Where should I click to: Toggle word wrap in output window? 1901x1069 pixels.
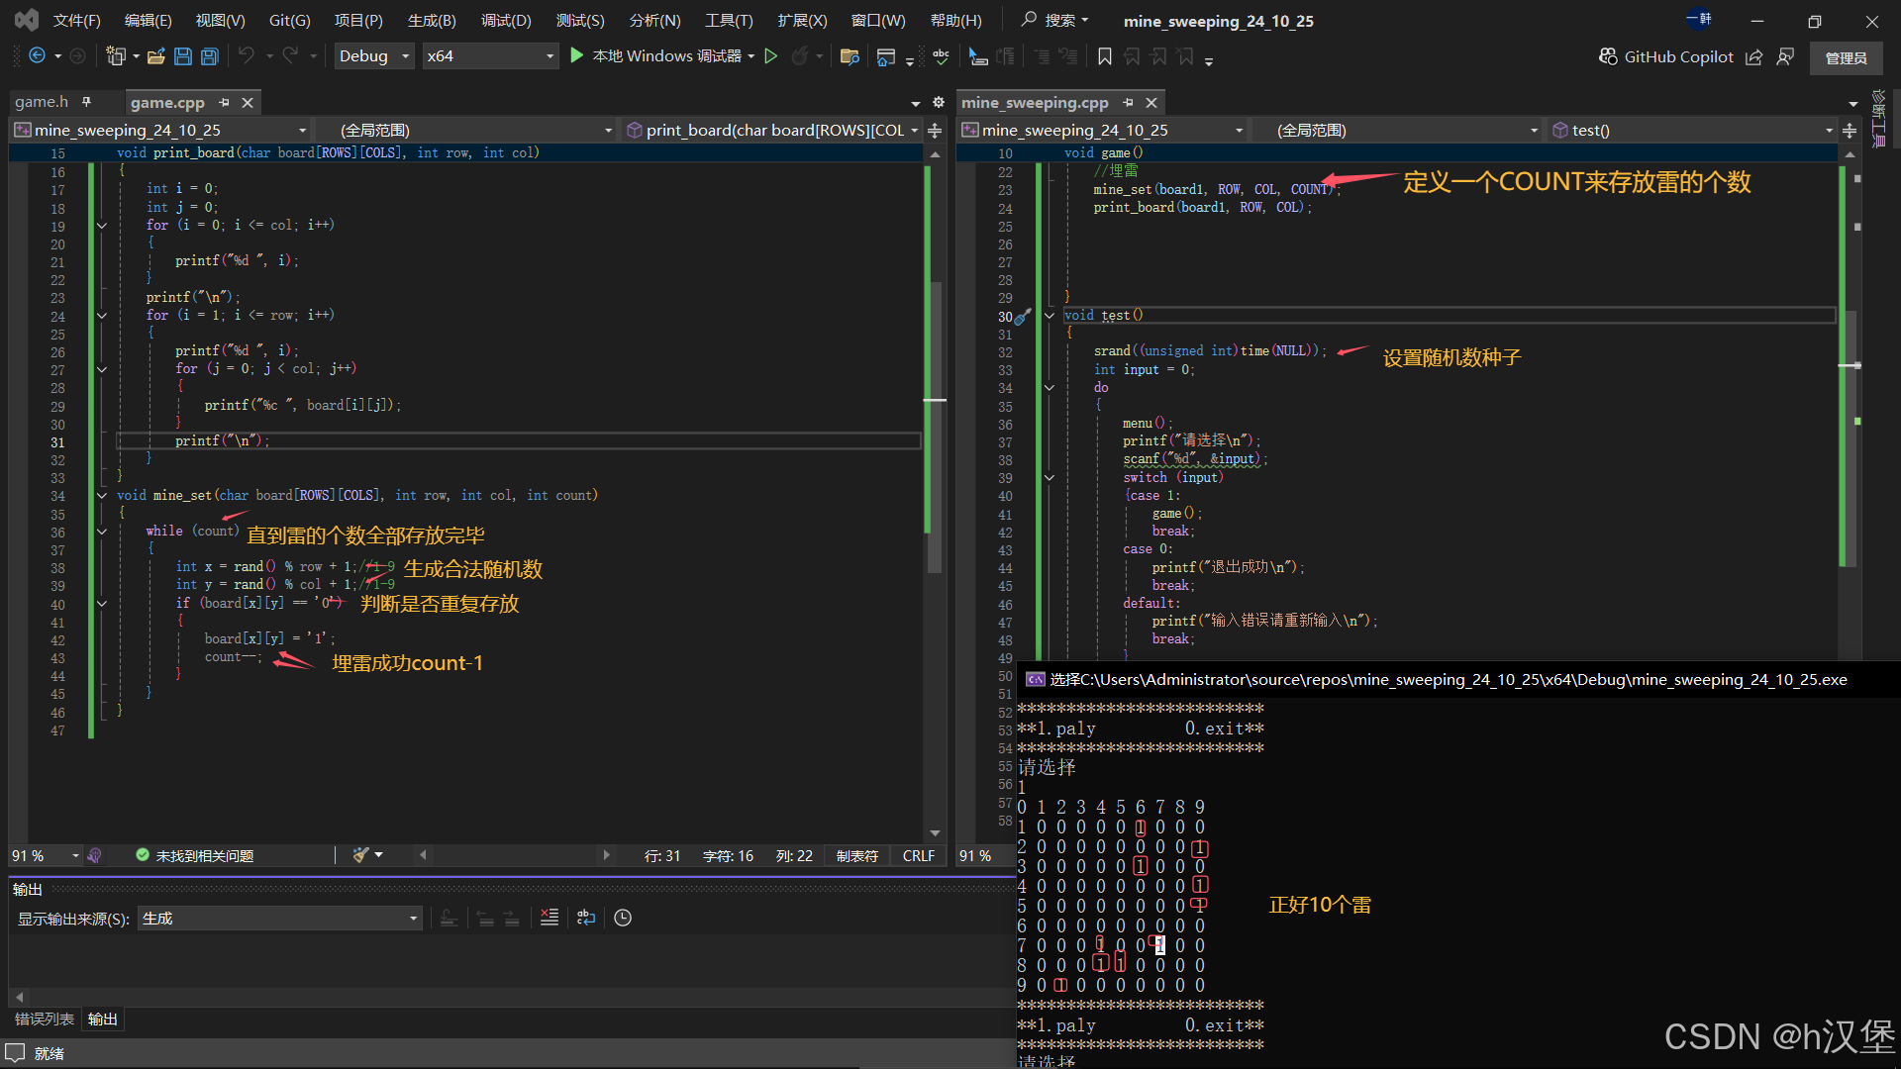pos(586,918)
